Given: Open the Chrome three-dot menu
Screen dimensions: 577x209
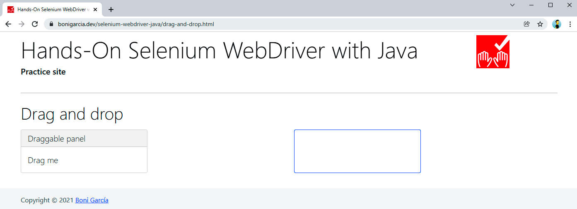Looking at the screenshot, I should pos(570,24).
